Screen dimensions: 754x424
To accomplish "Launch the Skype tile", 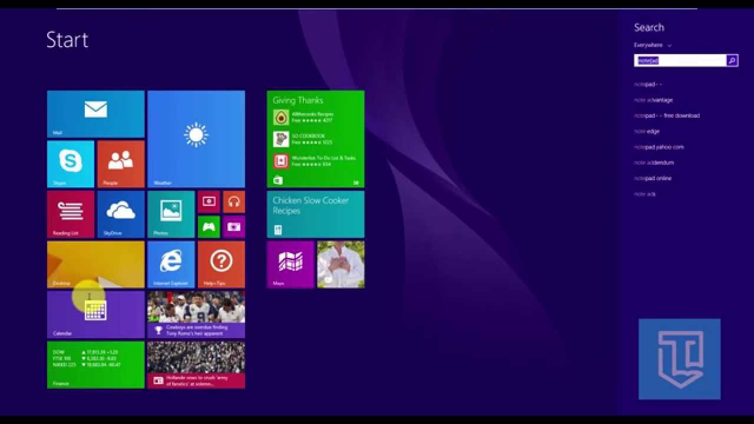I will click(x=71, y=164).
